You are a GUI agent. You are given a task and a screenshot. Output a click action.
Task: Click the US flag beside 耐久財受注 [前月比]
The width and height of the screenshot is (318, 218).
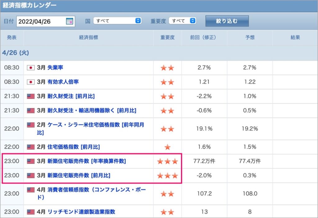point(31,96)
